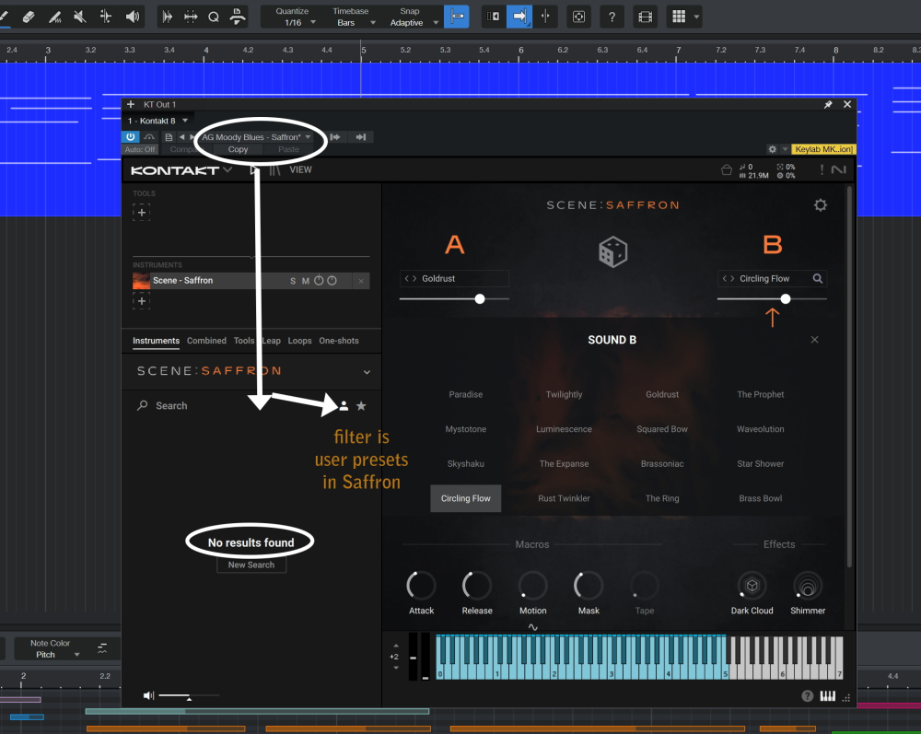Click the Sound B search magnifier icon
The image size is (921, 734).
pos(817,278)
